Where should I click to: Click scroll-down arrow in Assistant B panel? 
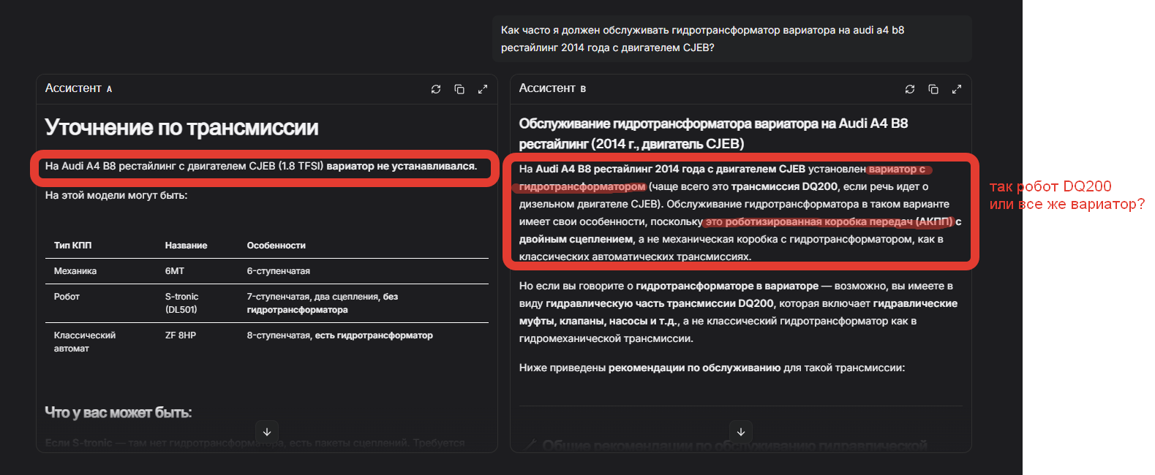[x=741, y=431]
